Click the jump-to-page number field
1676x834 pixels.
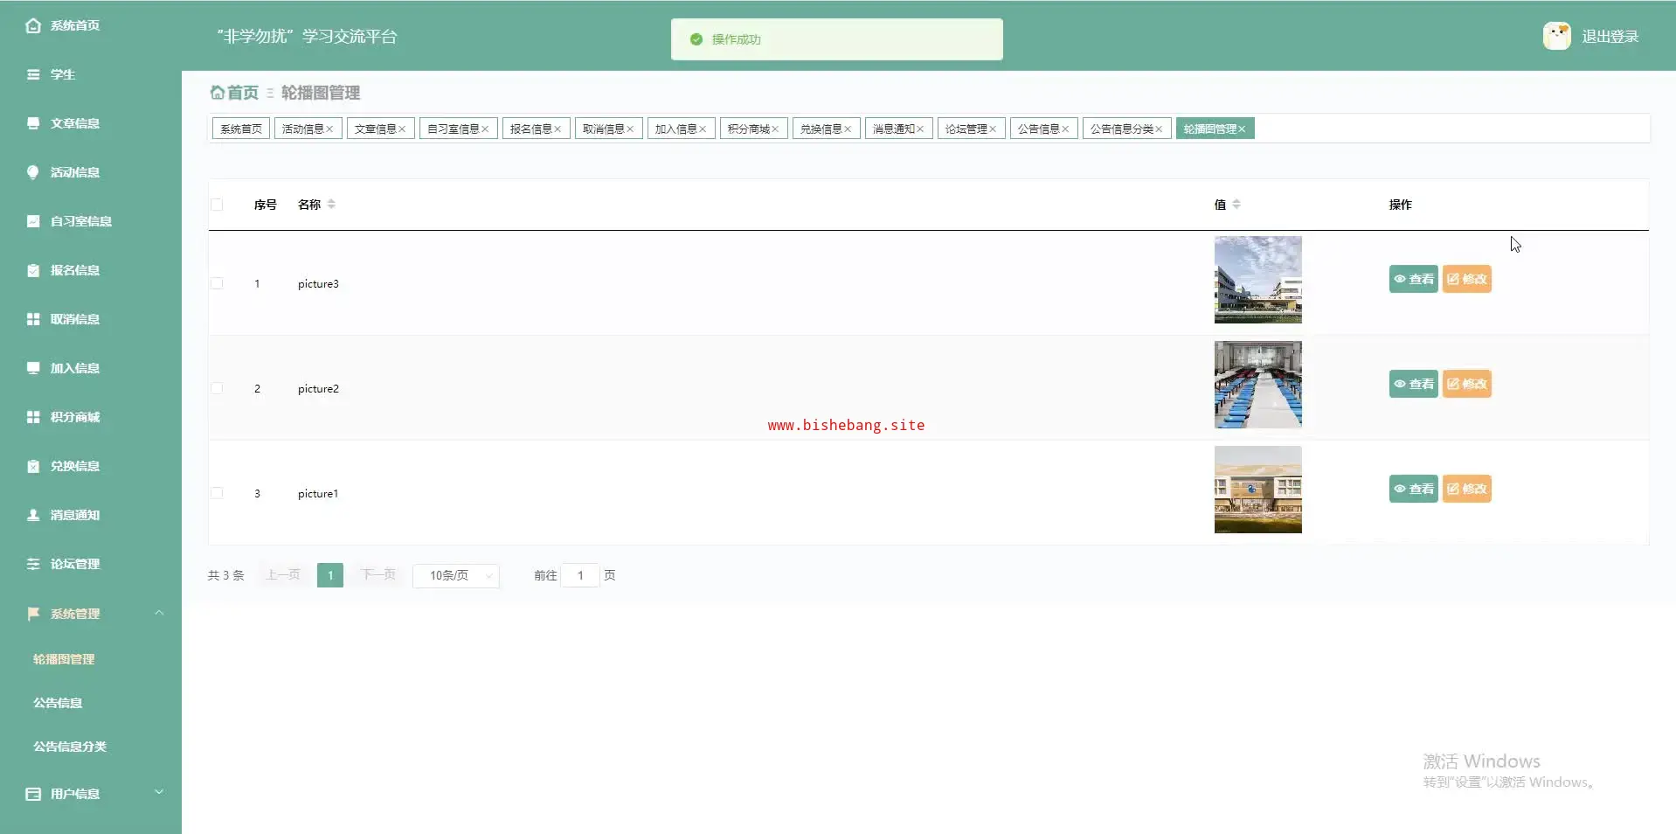(x=580, y=575)
